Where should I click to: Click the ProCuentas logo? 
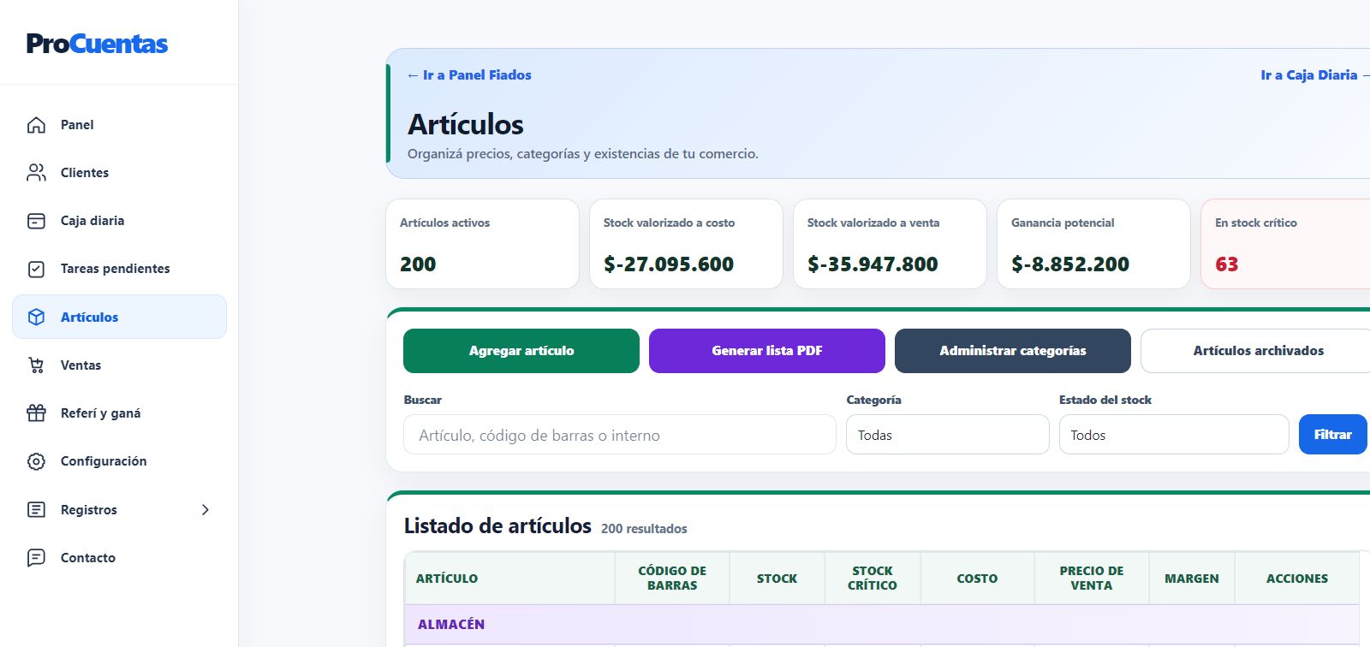[x=97, y=44]
